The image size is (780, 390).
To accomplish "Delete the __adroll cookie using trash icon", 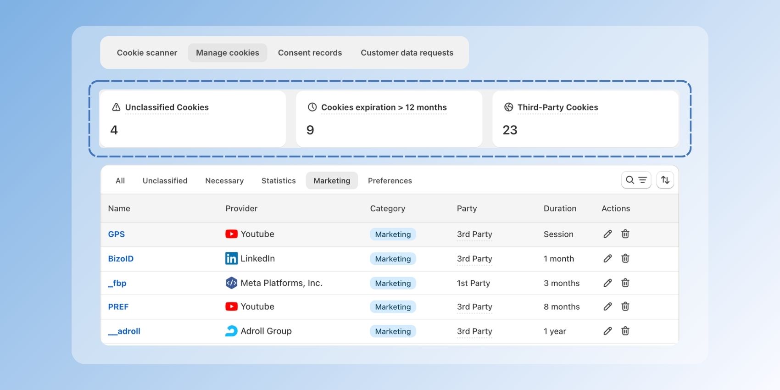I will point(625,331).
